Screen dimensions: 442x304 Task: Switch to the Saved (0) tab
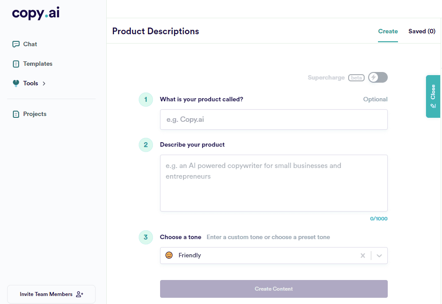pyautogui.click(x=422, y=31)
